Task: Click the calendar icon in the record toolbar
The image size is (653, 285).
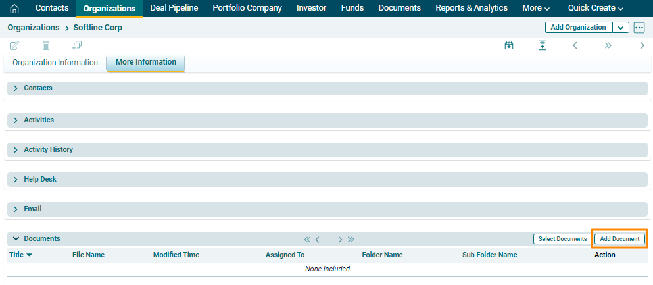Action: tap(508, 45)
